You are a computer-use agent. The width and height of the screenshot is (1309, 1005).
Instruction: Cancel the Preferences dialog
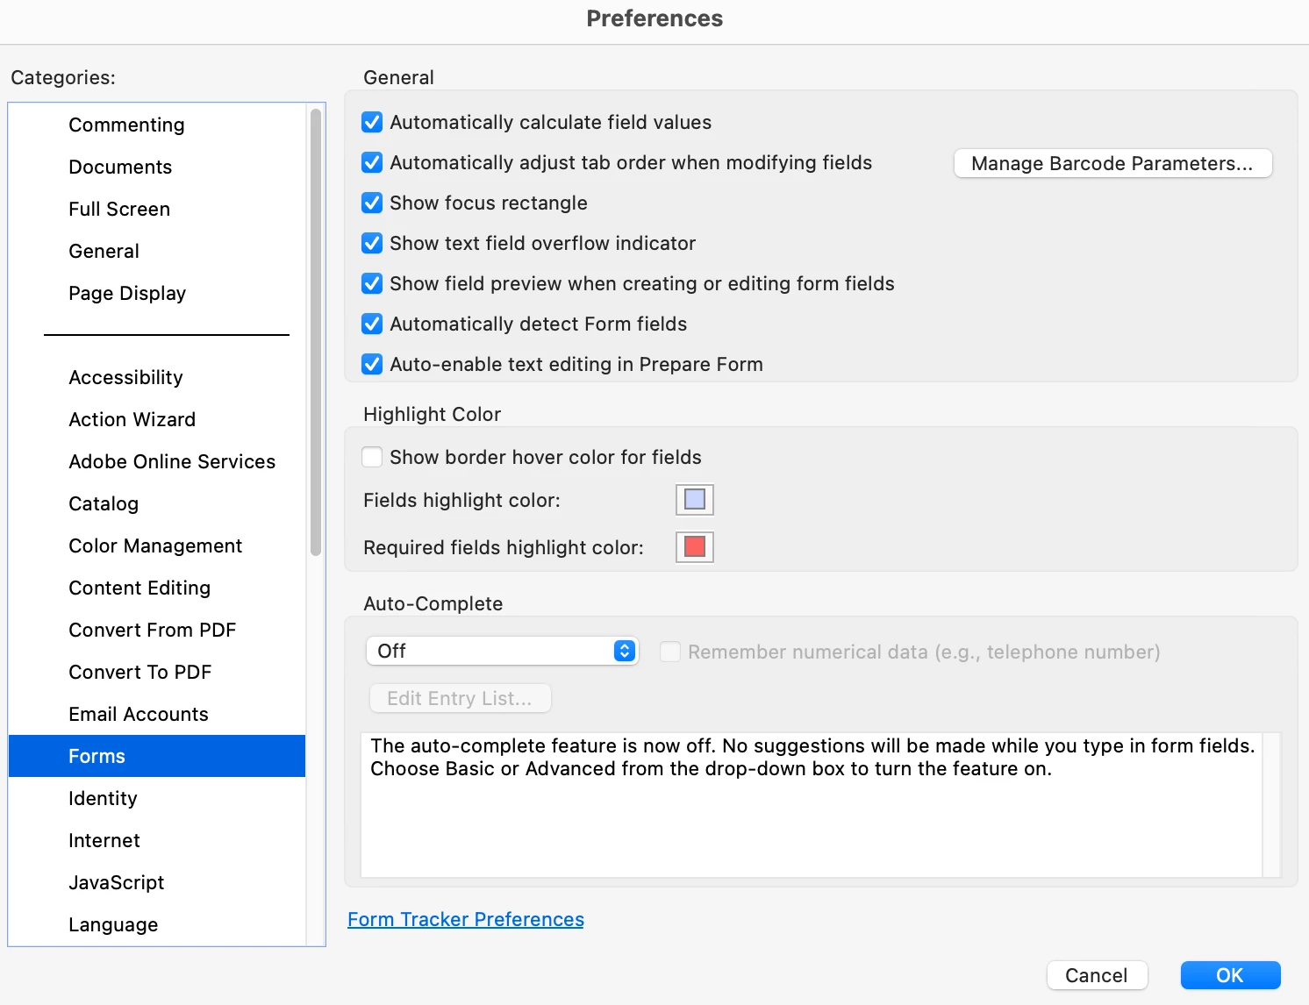1097,975
